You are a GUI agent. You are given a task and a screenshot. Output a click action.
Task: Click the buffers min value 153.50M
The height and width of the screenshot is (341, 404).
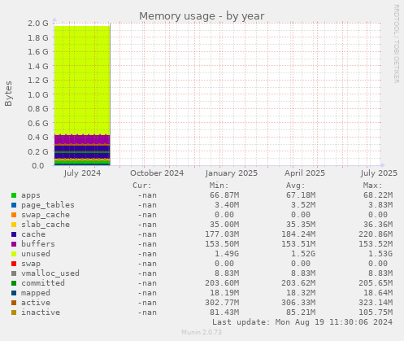pos(222,244)
